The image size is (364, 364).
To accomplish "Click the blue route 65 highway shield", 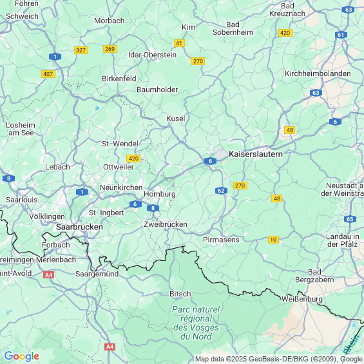I will pos(350,219).
